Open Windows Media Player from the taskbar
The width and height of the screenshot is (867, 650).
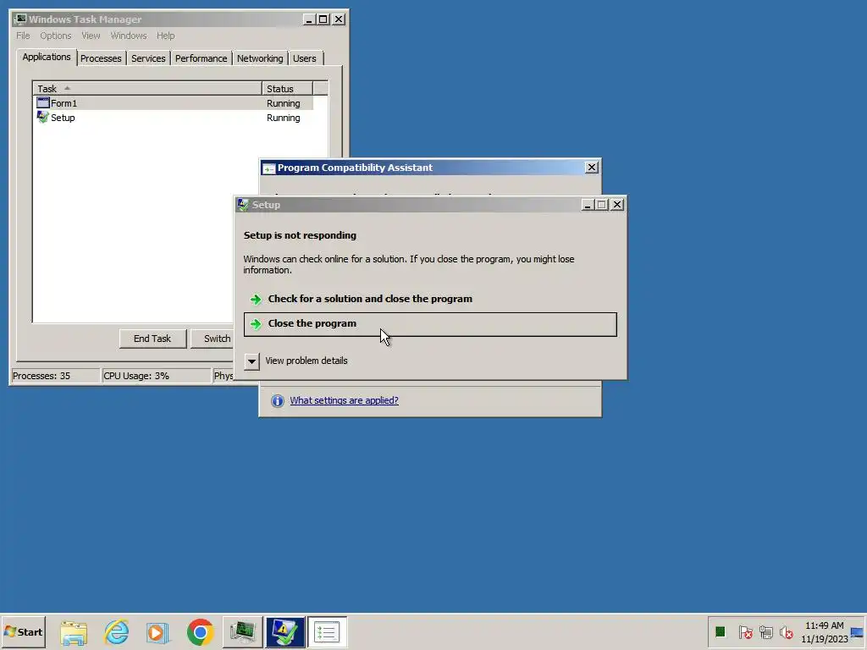[158, 631]
